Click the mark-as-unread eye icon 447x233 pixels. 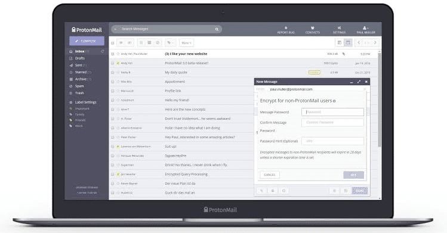point(130,43)
